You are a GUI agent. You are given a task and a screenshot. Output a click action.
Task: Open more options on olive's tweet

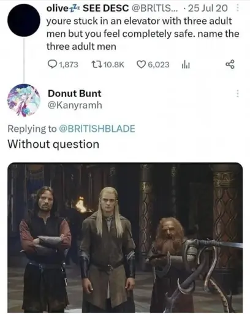(237, 8)
